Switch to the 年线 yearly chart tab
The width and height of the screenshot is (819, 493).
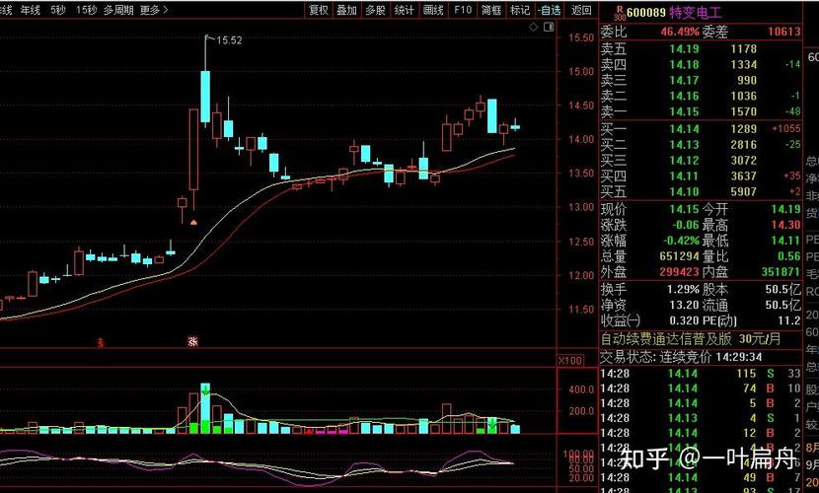(x=31, y=10)
